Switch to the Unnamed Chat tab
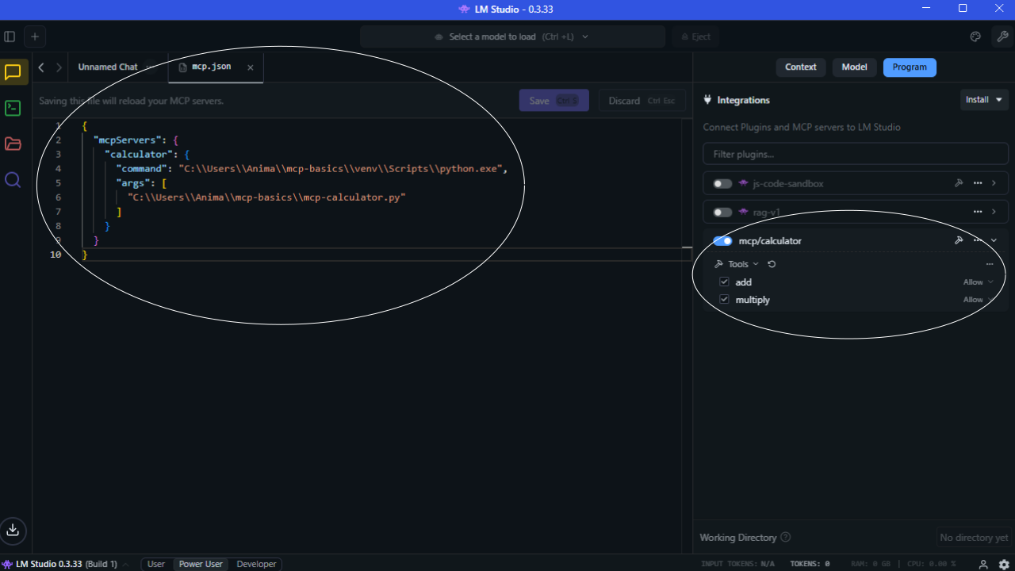The width and height of the screenshot is (1015, 571). [x=108, y=67]
